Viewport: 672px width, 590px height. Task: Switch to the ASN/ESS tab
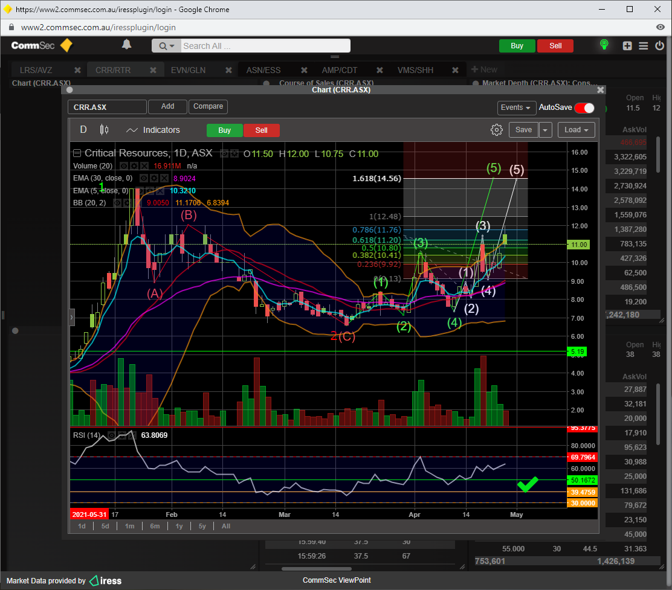[263, 70]
